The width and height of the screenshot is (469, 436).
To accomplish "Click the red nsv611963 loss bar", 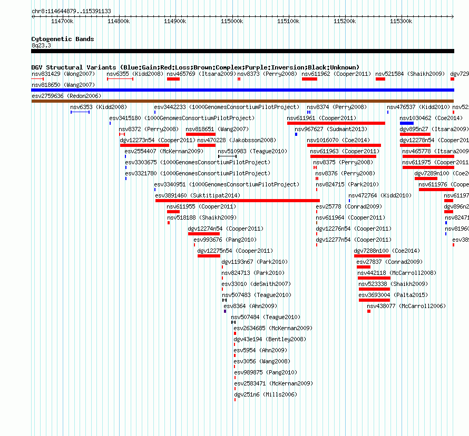I will click(343, 156).
